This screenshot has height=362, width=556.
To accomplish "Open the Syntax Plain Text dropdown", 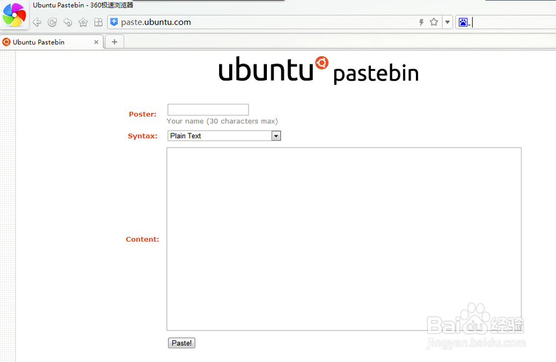I will coord(224,135).
